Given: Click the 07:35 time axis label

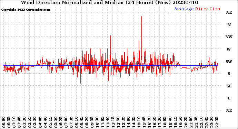Looking at the screenshot, I should 71,122.
